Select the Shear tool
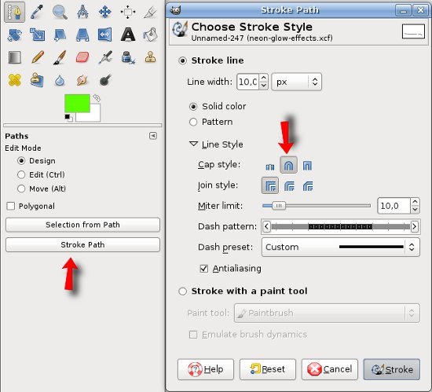 click(x=60, y=35)
